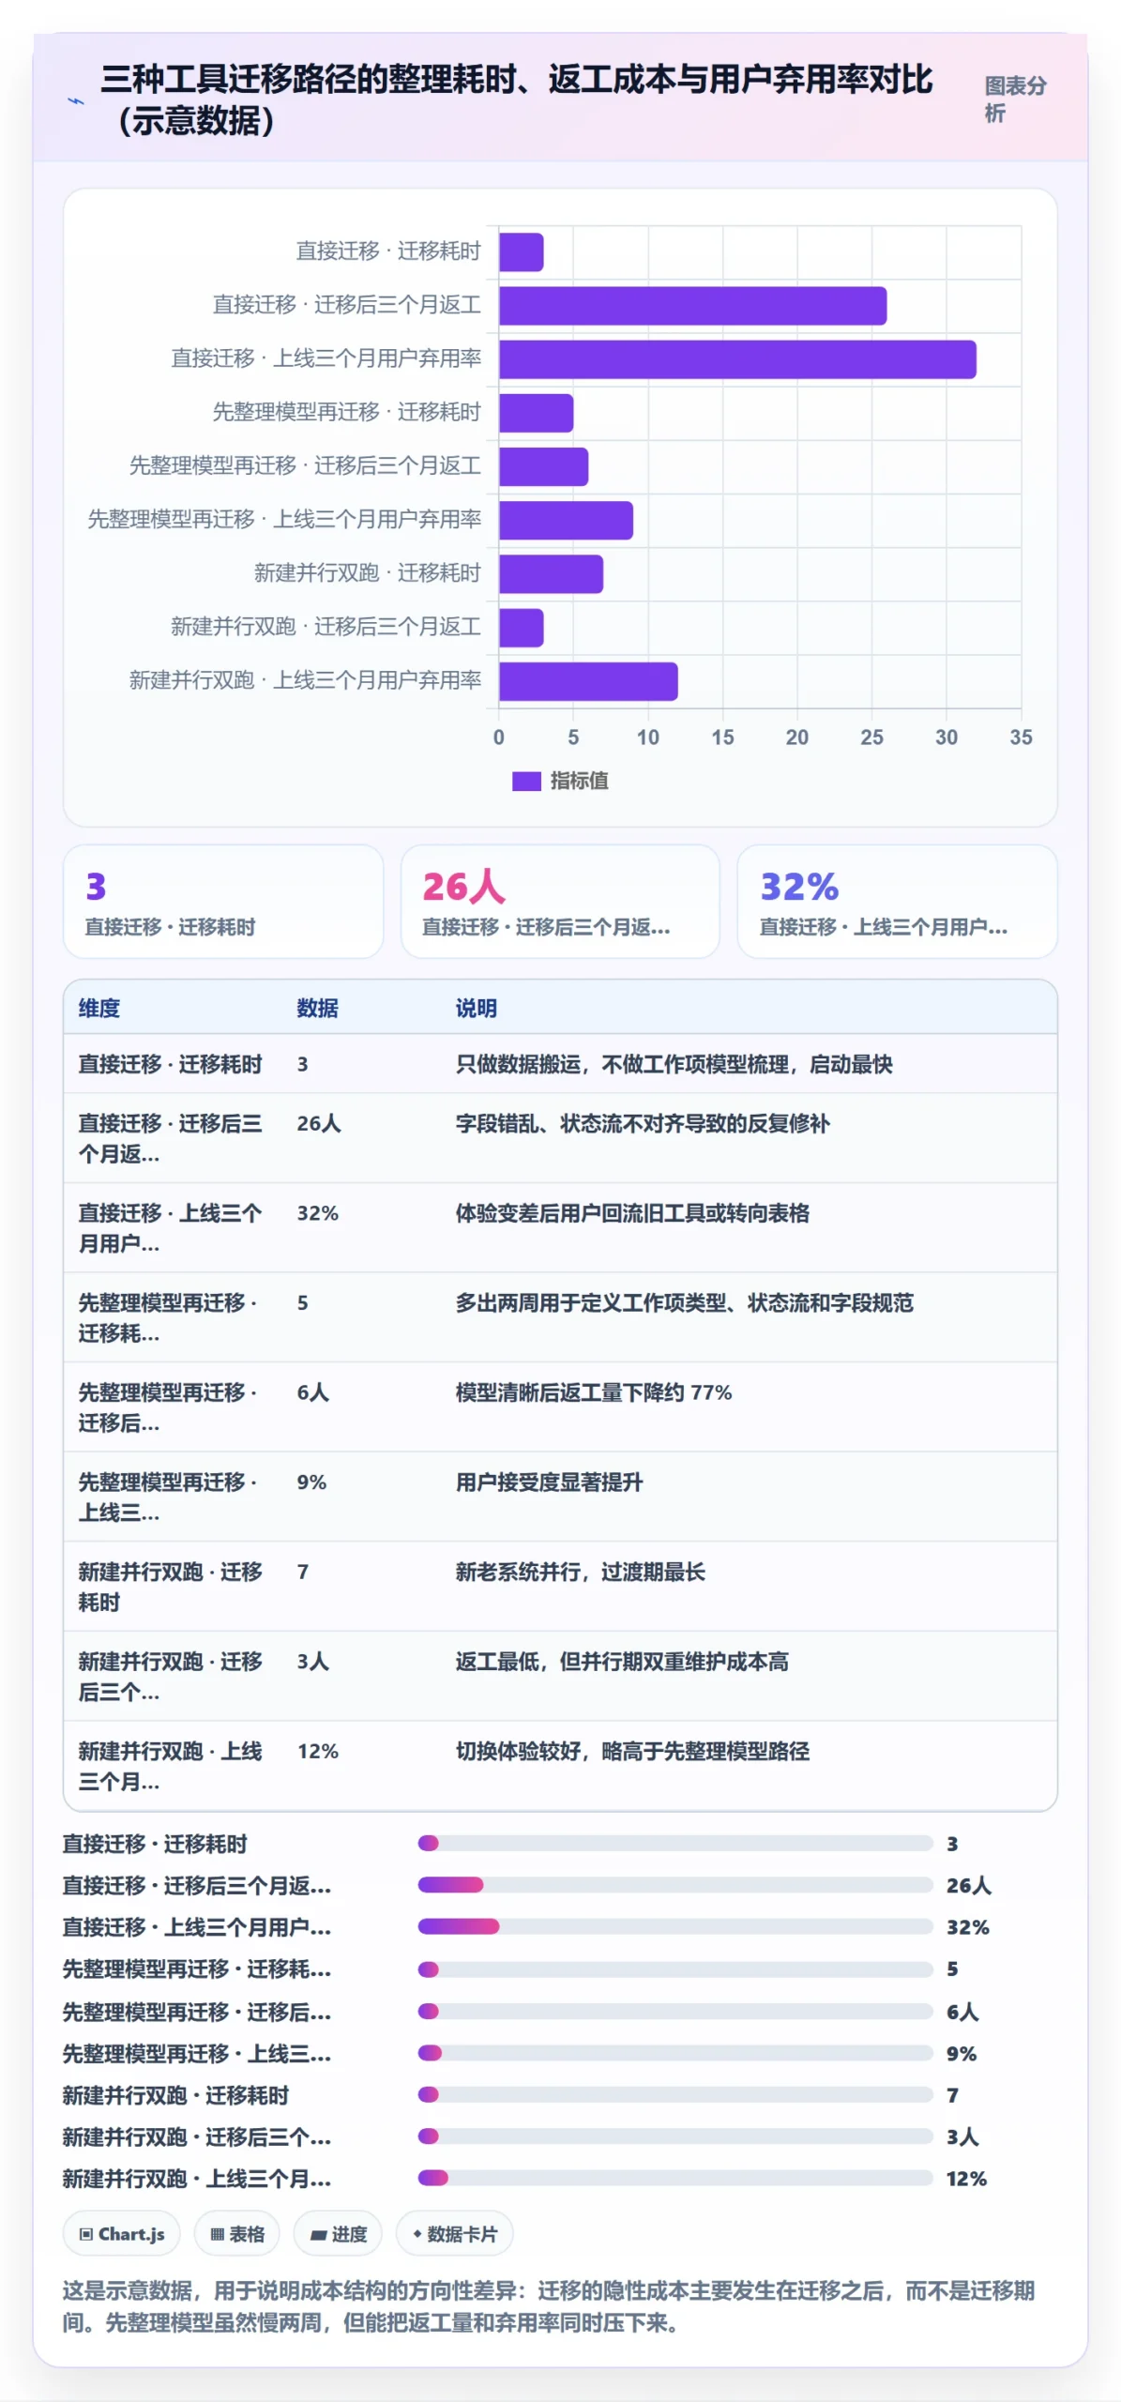1121x2402 pixels.
Task: Click progress bar showing 26人
Action: tap(675, 1885)
